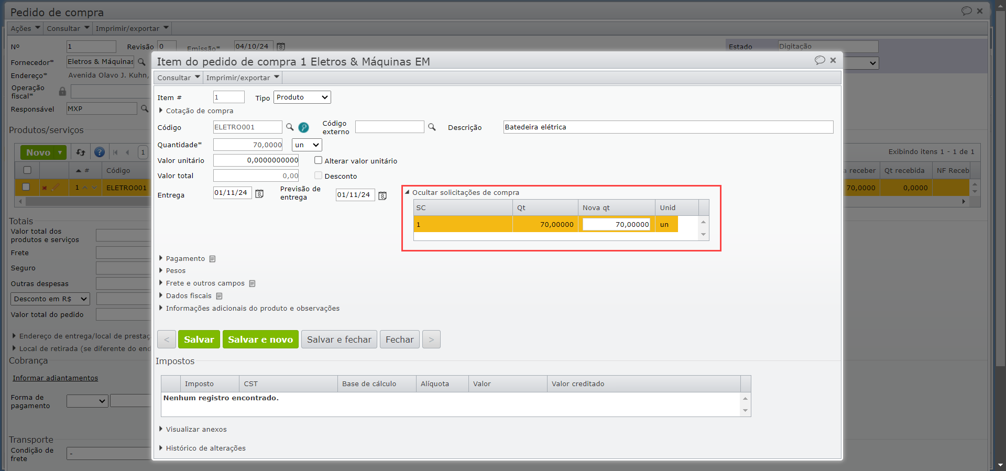
Task: Click the Fechar button
Action: tap(400, 339)
